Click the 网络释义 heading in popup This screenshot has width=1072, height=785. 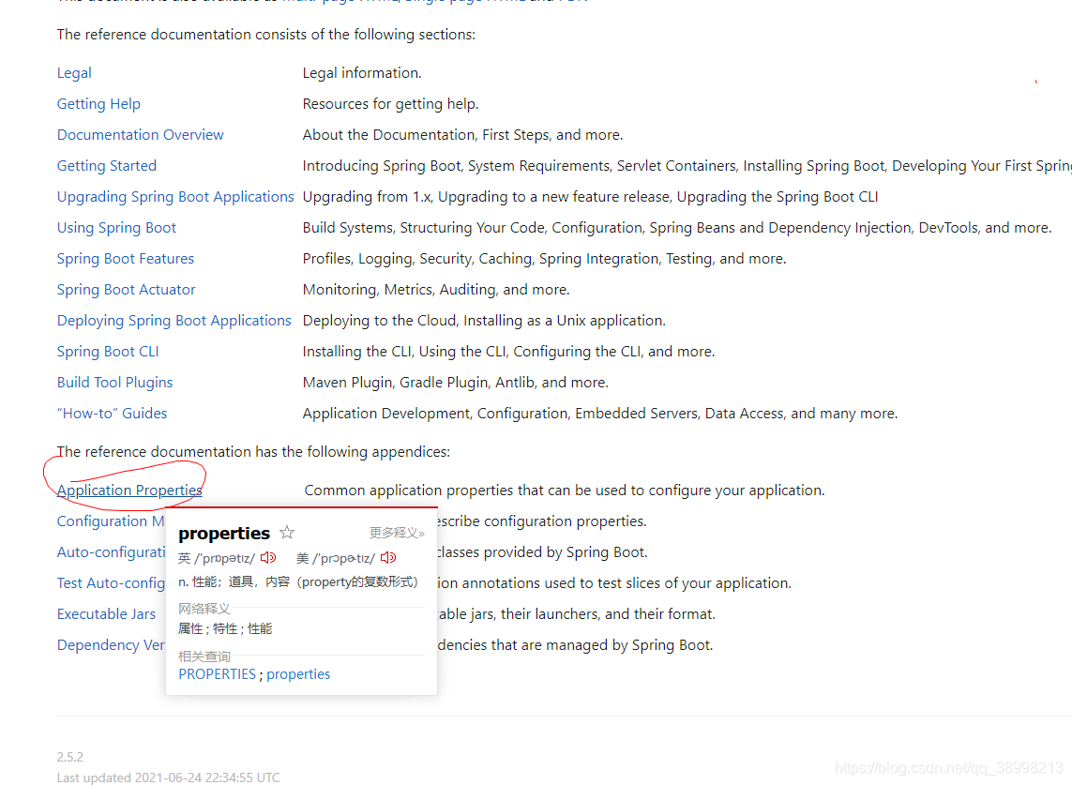204,609
